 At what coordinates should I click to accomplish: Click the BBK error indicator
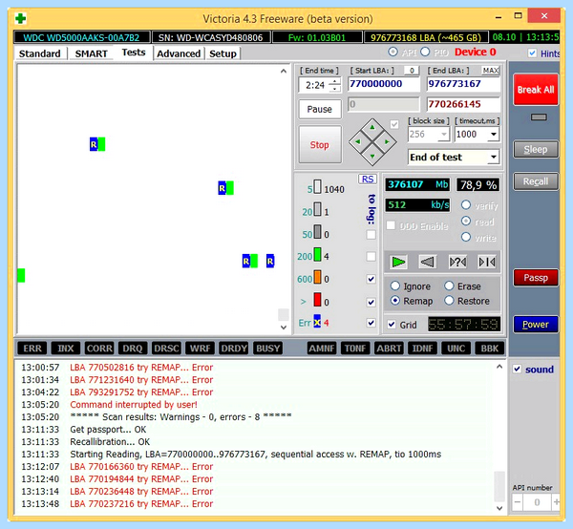[x=490, y=349]
